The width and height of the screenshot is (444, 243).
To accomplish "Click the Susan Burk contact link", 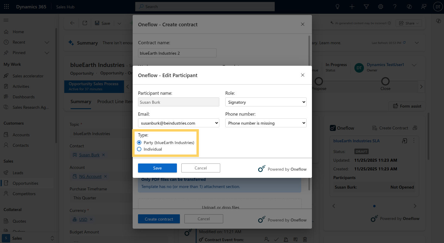I will (89, 155).
